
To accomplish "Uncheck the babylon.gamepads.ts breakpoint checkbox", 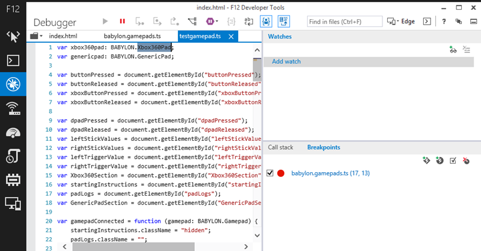I will (269, 173).
